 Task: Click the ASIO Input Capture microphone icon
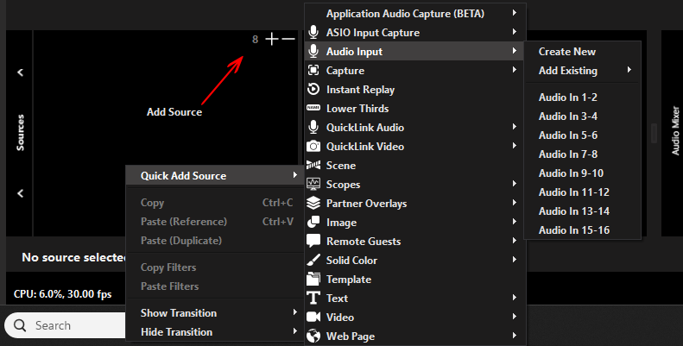313,33
